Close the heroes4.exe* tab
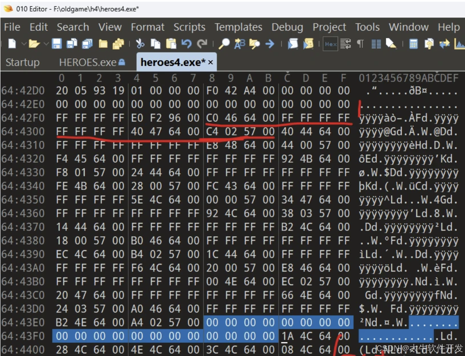Image resolution: width=465 pixels, height=356 pixels. pyautogui.click(x=211, y=62)
